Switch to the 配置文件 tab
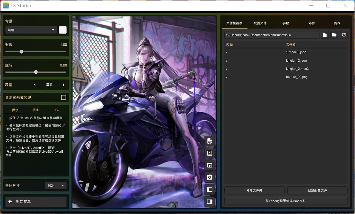355x214 pixels. 260,23
